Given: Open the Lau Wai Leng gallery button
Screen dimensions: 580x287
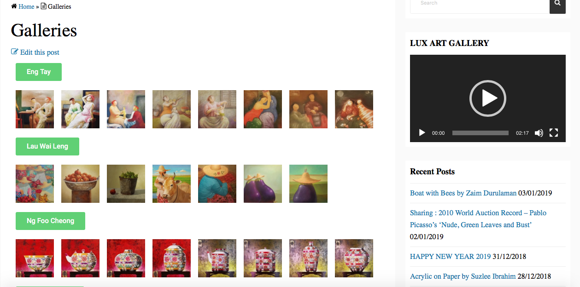Looking at the screenshot, I should pyautogui.click(x=47, y=146).
